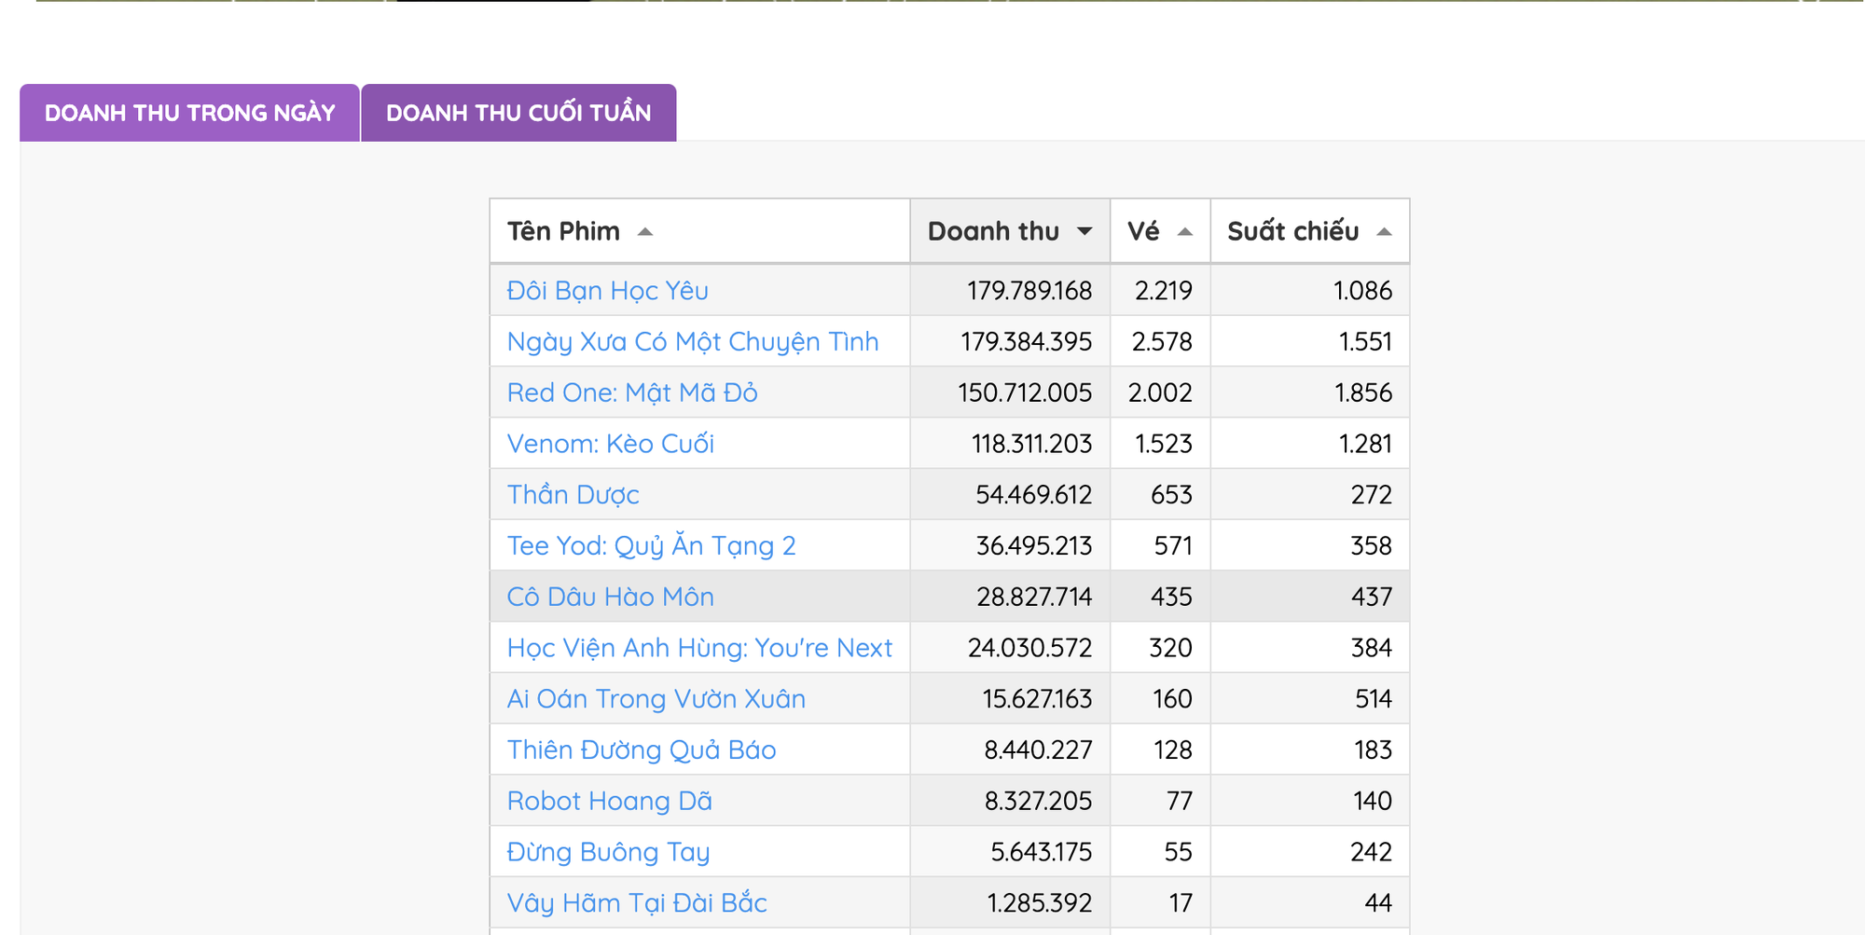Click ticket count 320

tap(1170, 648)
